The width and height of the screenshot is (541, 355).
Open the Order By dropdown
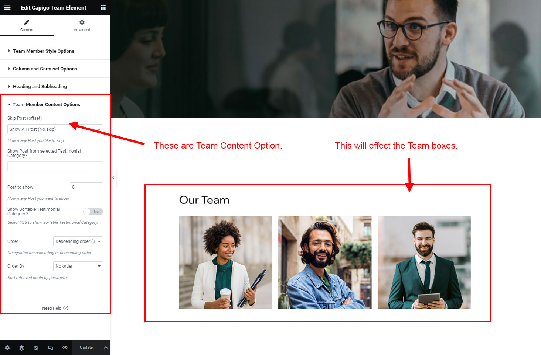click(x=78, y=266)
